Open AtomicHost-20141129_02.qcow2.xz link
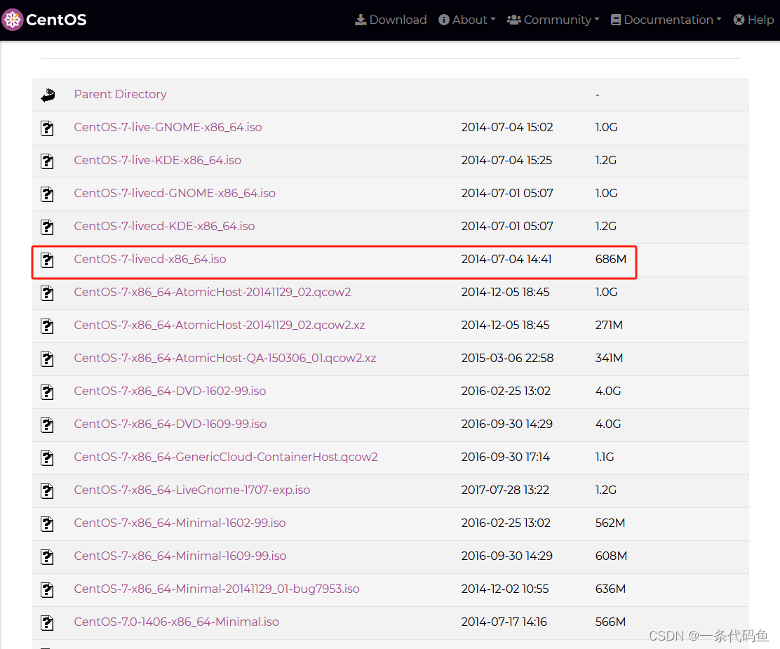The height and width of the screenshot is (649, 780). coord(220,325)
